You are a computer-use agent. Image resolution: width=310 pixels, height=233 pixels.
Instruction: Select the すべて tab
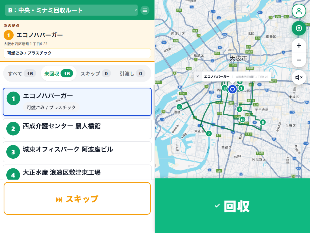click(22, 73)
